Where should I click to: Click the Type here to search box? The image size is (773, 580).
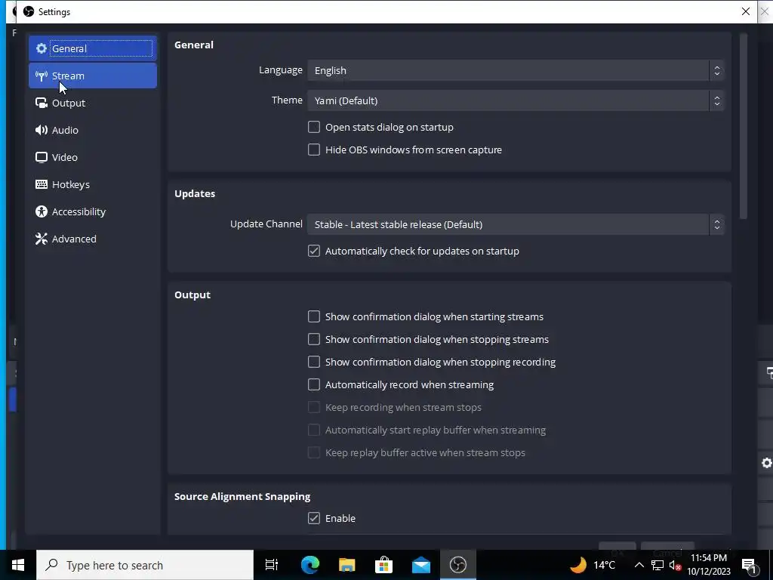point(145,565)
